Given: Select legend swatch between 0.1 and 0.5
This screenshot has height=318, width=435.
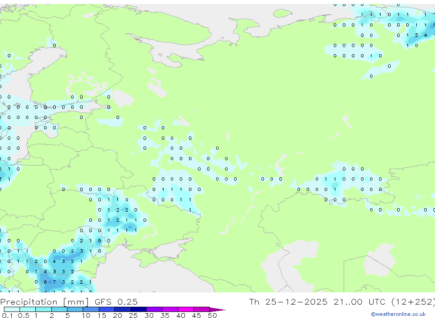Looking at the screenshot, I should click(x=12, y=309).
